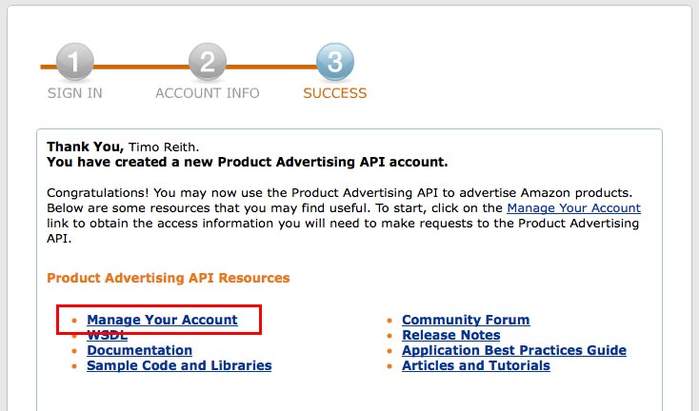Go to Articles and Tutorials link
Screen dimensions: 699x411
point(476,365)
